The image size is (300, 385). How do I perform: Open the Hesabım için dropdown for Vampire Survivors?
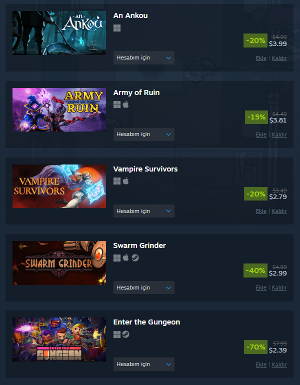[x=144, y=211]
